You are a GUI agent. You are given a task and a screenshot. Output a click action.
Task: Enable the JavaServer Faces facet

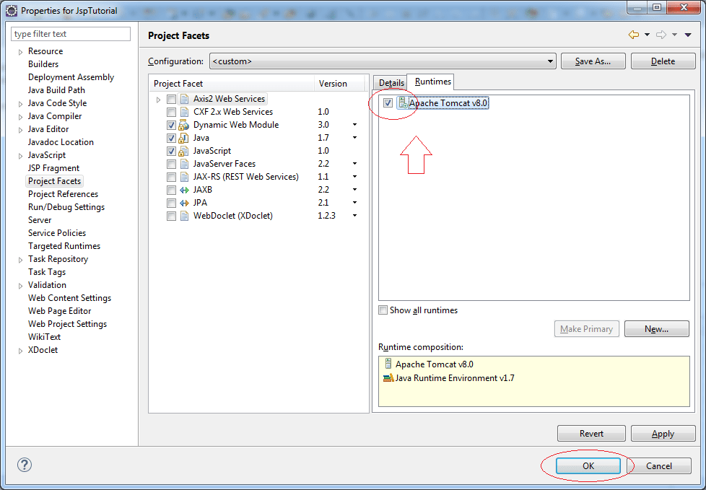click(171, 163)
